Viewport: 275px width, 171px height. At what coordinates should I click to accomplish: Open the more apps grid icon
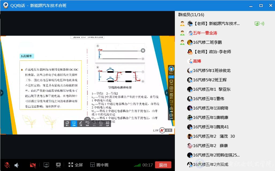[107, 123]
